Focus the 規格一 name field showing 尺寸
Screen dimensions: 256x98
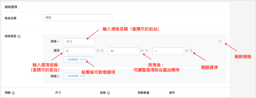(79, 42)
